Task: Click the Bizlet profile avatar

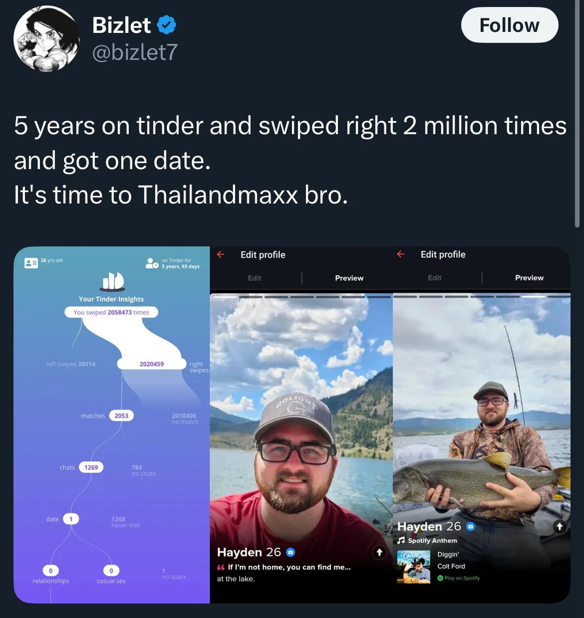Action: [47, 38]
